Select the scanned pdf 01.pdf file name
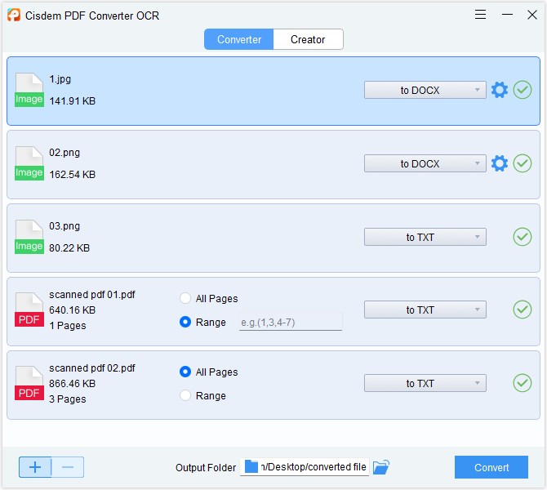547x490 pixels. click(92, 295)
